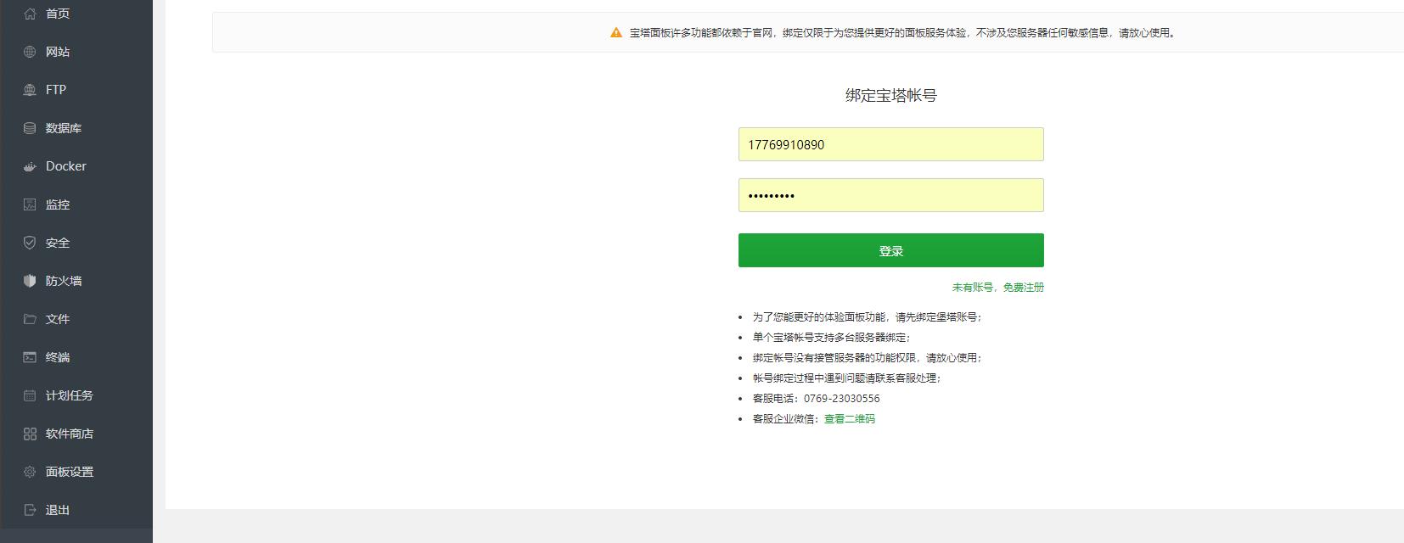This screenshot has width=1404, height=543.
Task: Click the shield icon beside 安全
Action: (x=30, y=243)
